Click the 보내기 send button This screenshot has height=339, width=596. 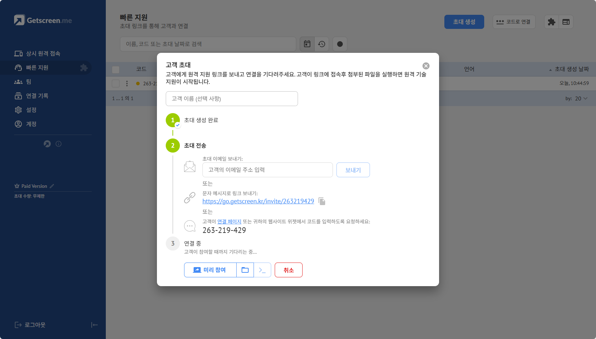click(353, 170)
